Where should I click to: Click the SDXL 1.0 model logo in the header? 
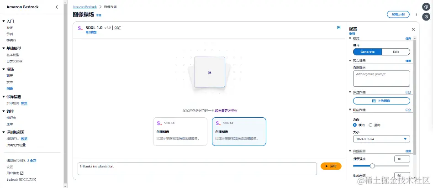tap(80, 28)
